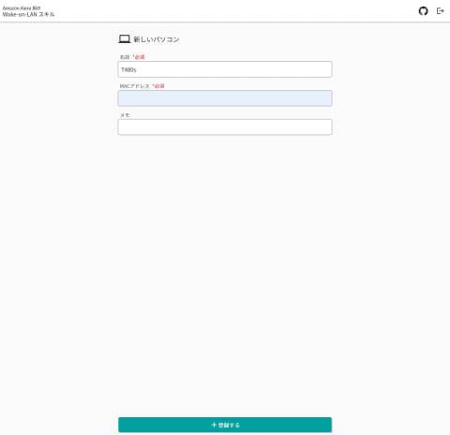This screenshot has width=450, height=435.
Task: Click the 登録する text on teal button
Action: click(229, 425)
